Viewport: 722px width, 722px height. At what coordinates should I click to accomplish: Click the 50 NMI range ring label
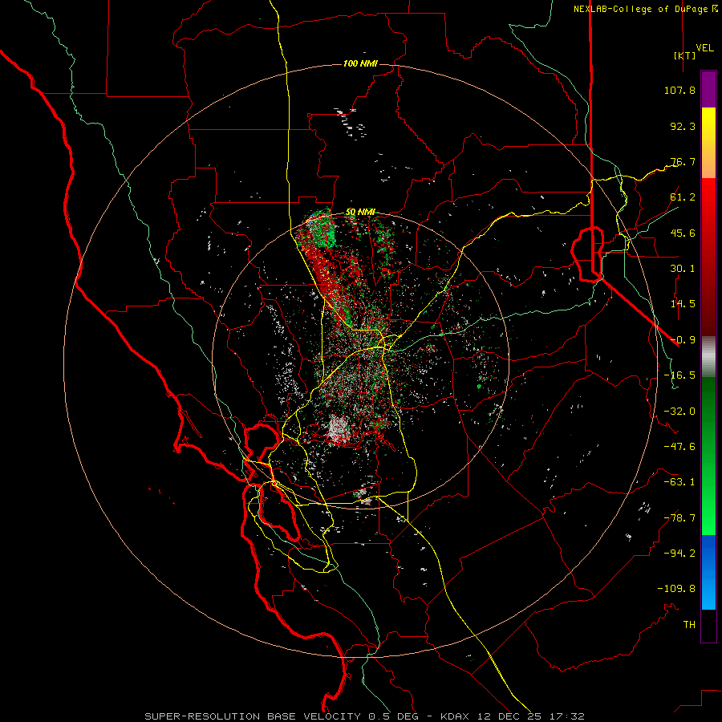coord(360,212)
